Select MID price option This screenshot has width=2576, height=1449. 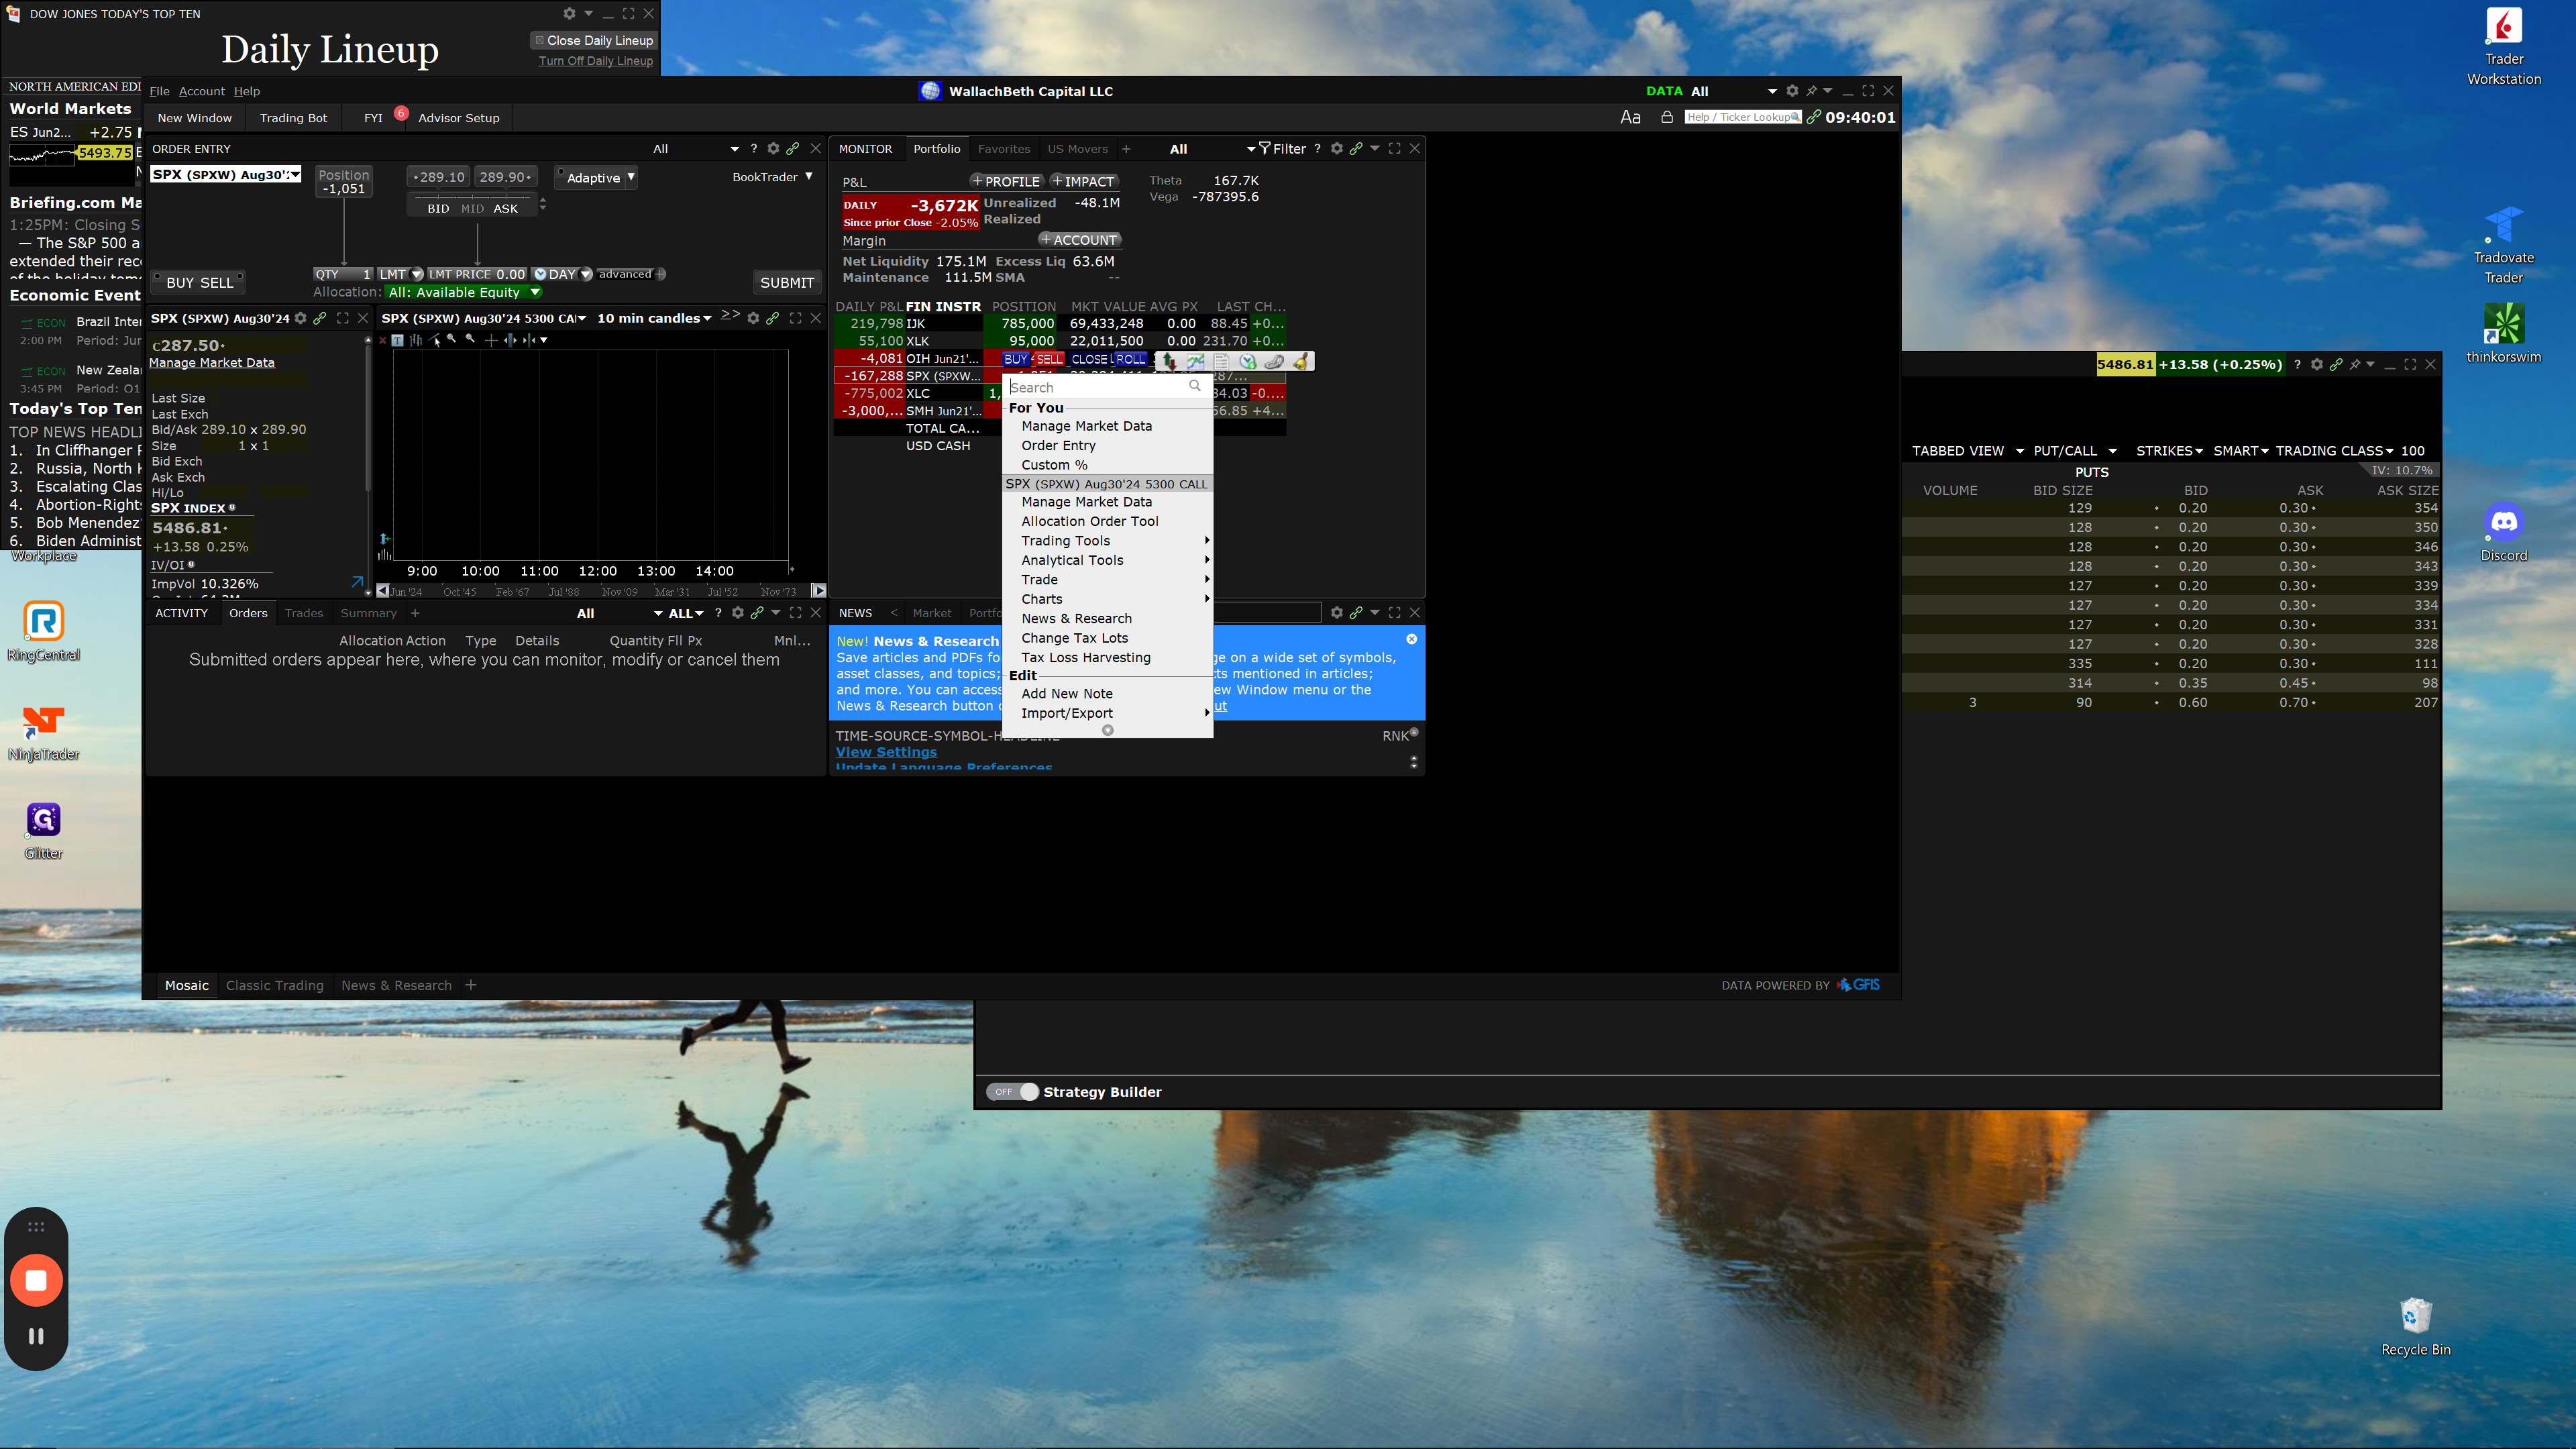[472, 208]
